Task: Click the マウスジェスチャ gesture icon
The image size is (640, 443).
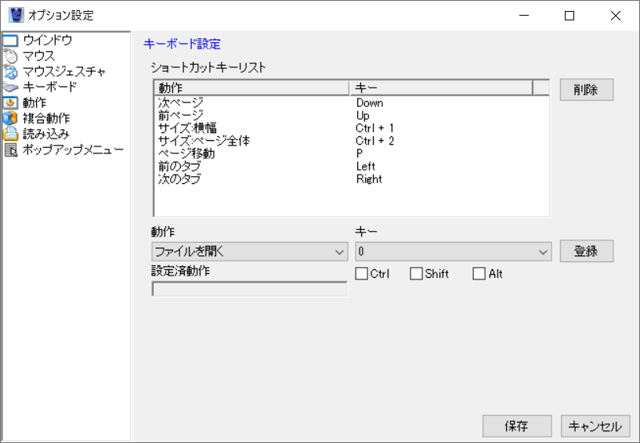Action: 11,72
